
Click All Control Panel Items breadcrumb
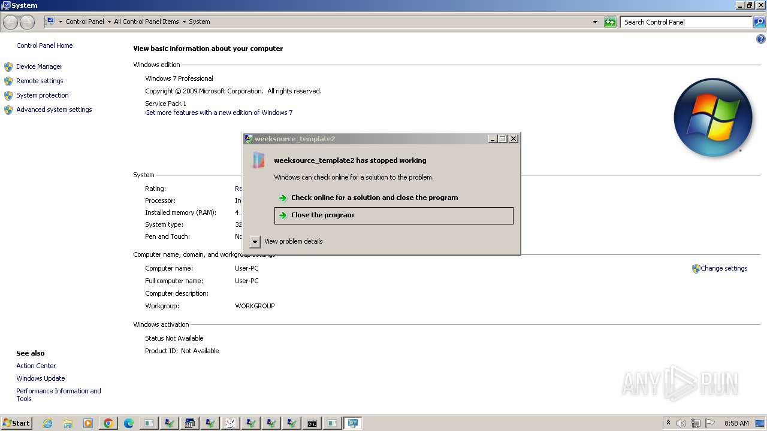146,22
